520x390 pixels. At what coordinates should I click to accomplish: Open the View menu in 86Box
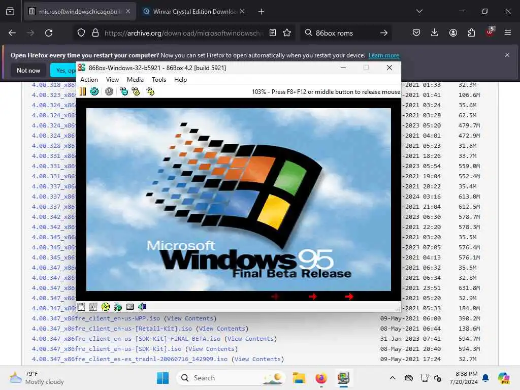(112, 80)
